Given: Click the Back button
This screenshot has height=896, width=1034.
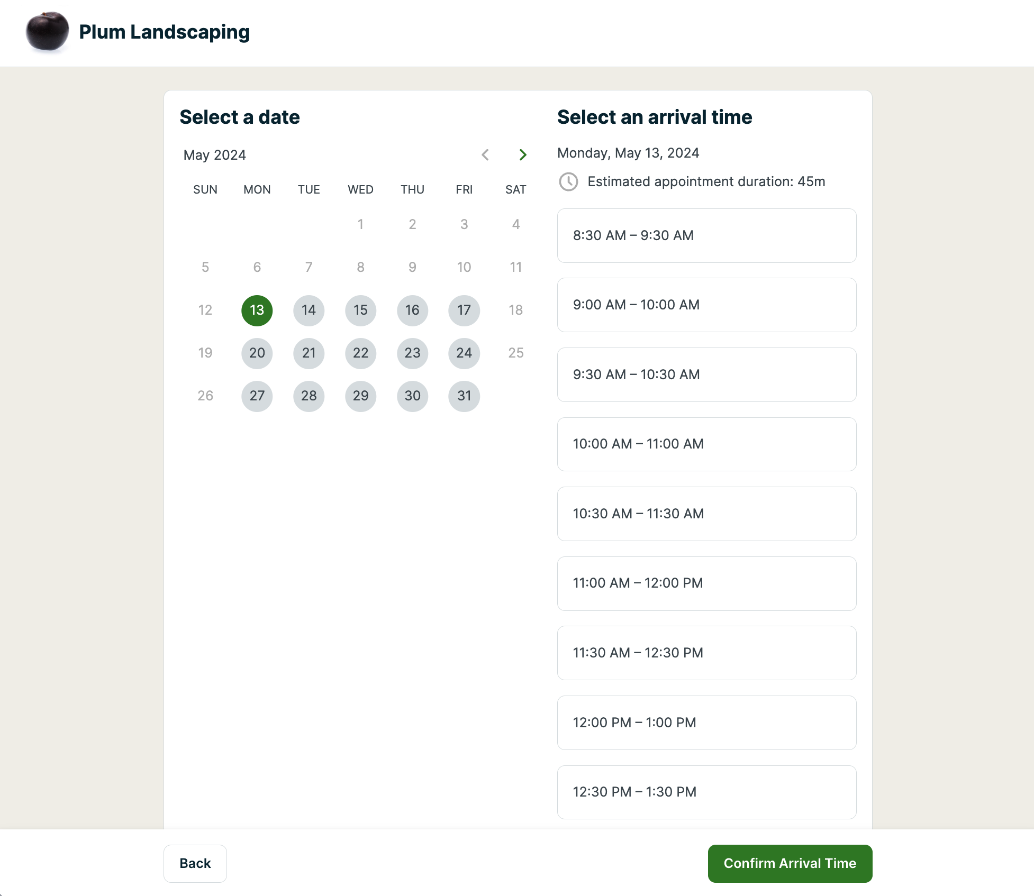Looking at the screenshot, I should coord(195,863).
